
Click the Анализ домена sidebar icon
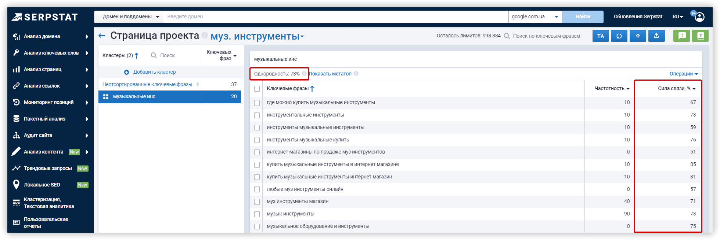pyautogui.click(x=16, y=36)
